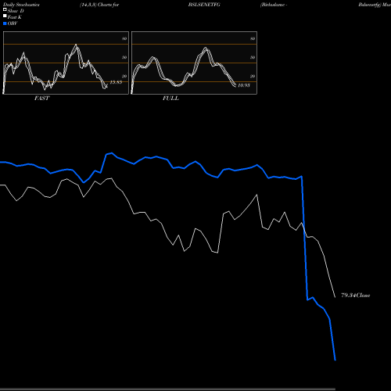Click the 80 level label in FAST chart
Screen dimensions: 391x391
coord(124,38)
